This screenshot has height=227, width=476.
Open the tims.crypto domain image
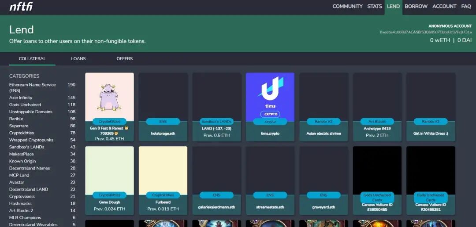pos(270,97)
